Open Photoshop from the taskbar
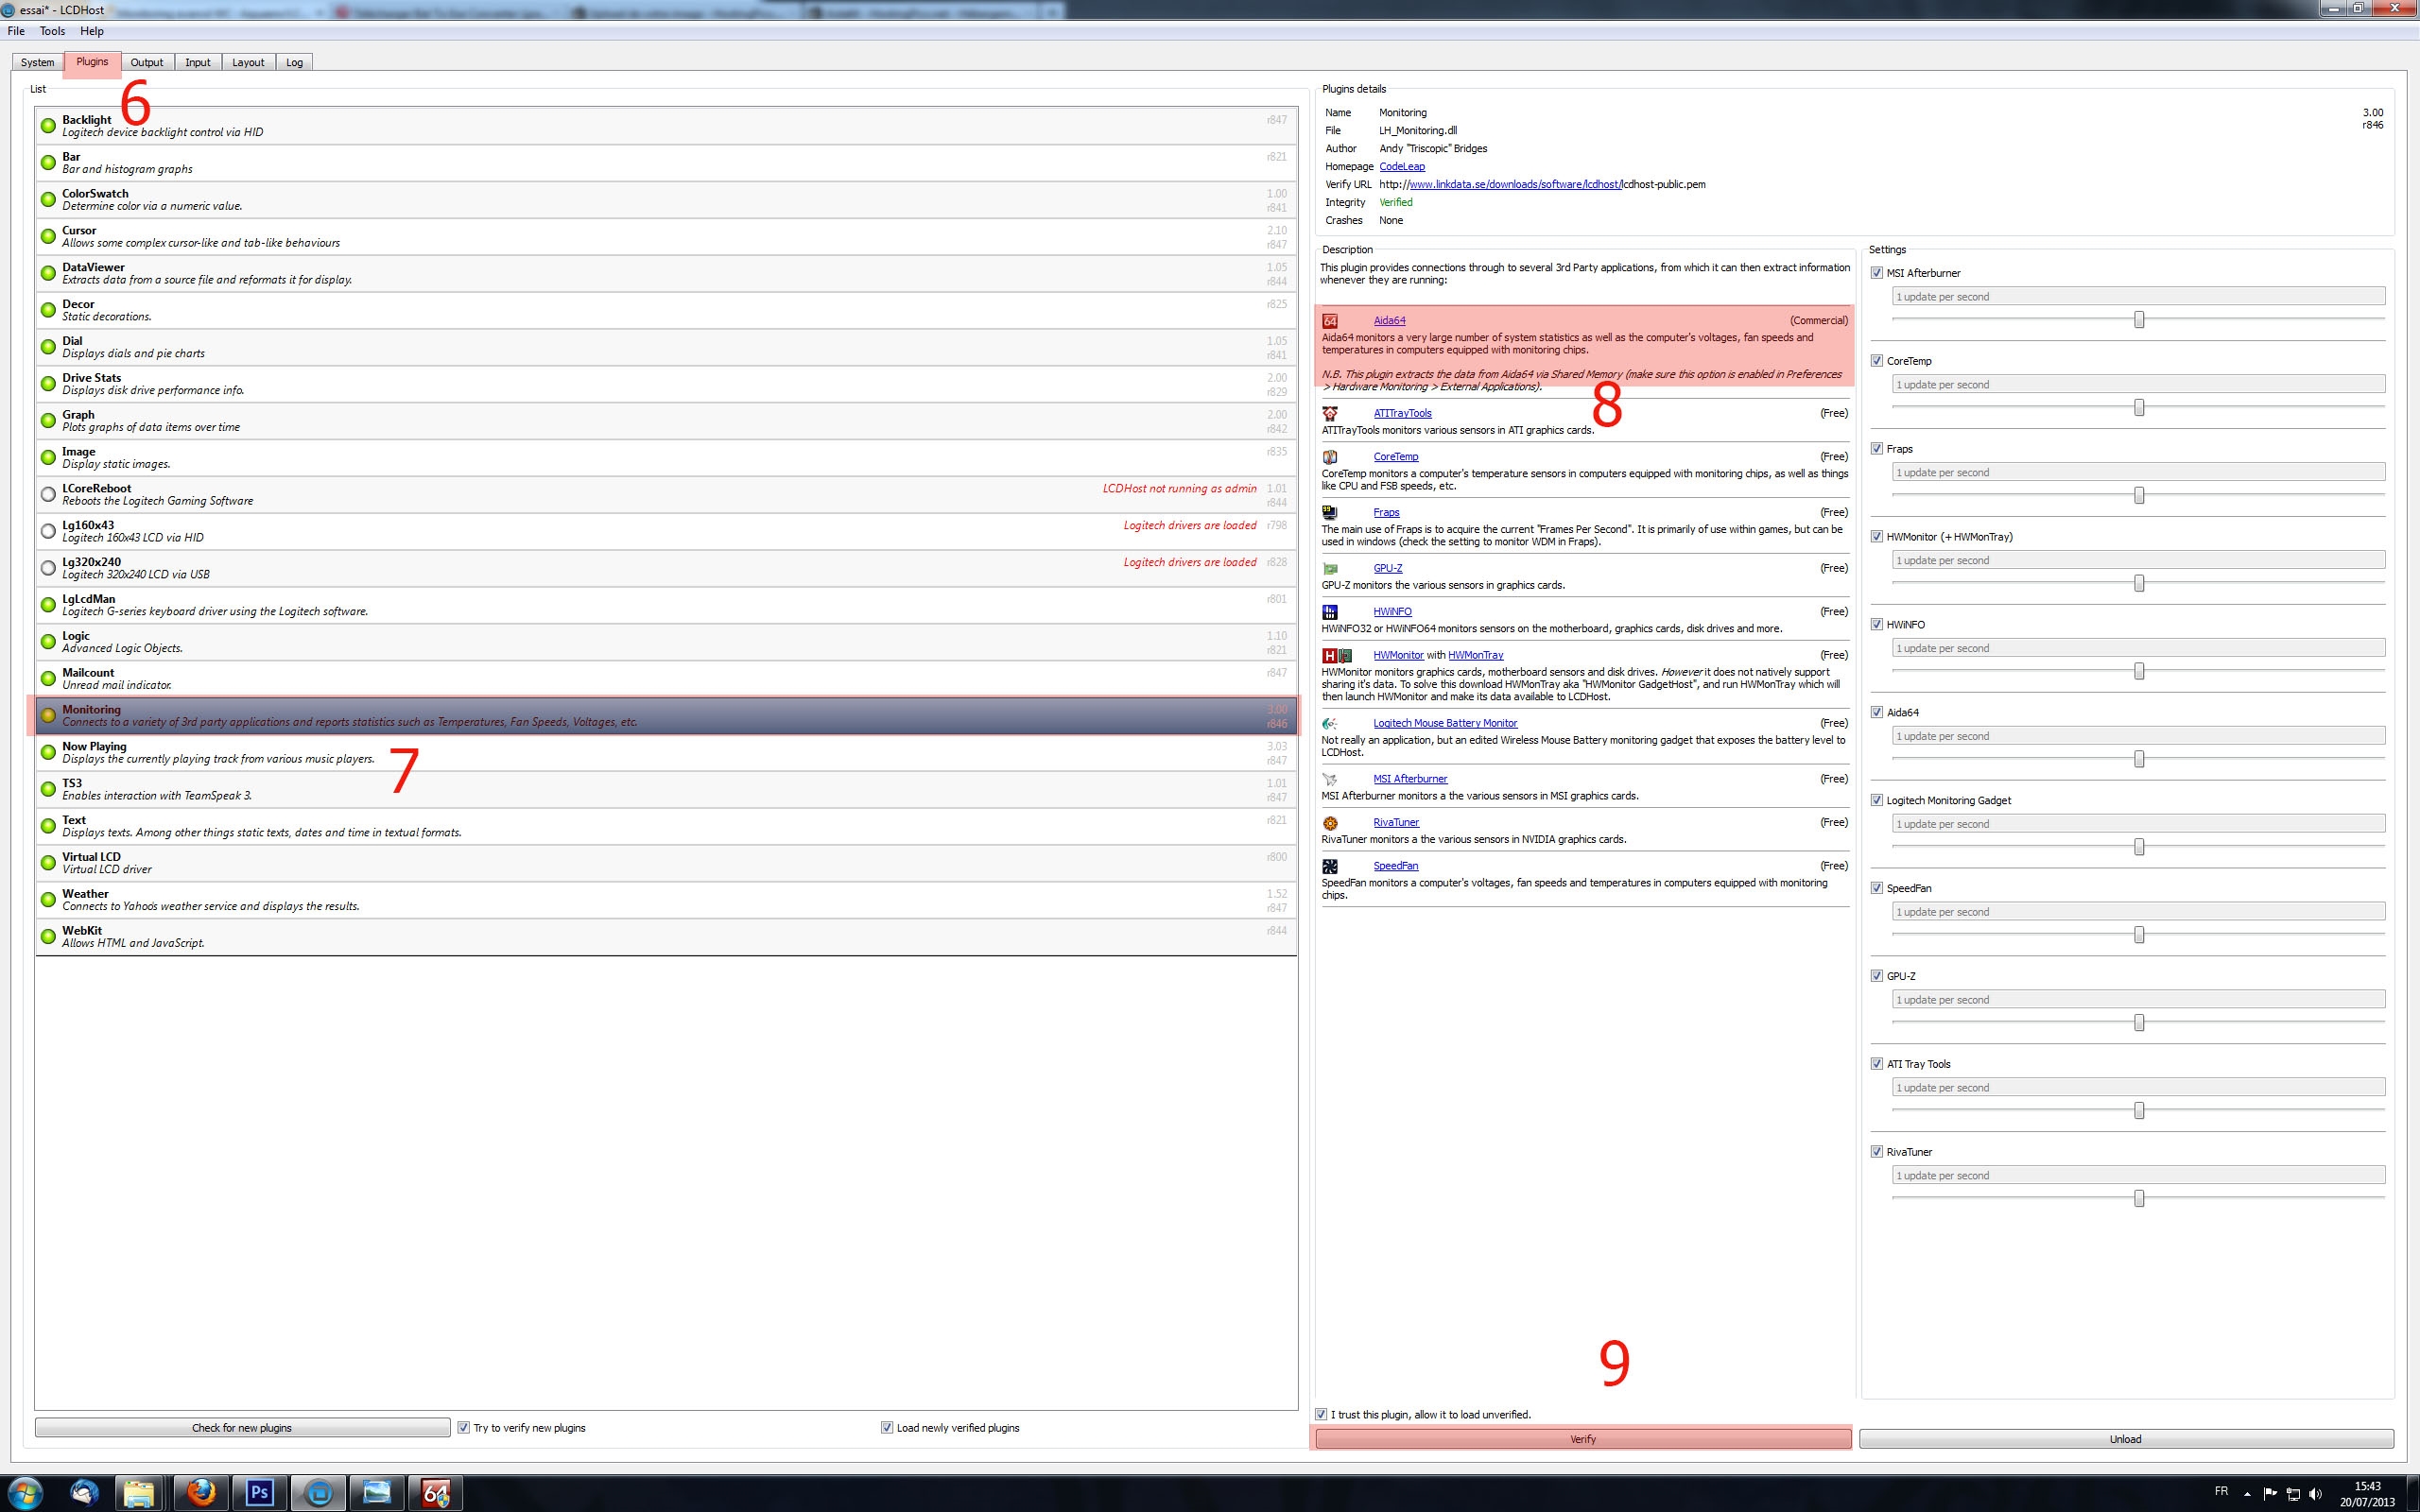2420x1512 pixels. tap(260, 1493)
